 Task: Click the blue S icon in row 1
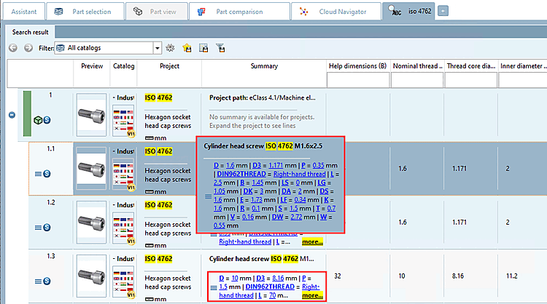(47, 120)
